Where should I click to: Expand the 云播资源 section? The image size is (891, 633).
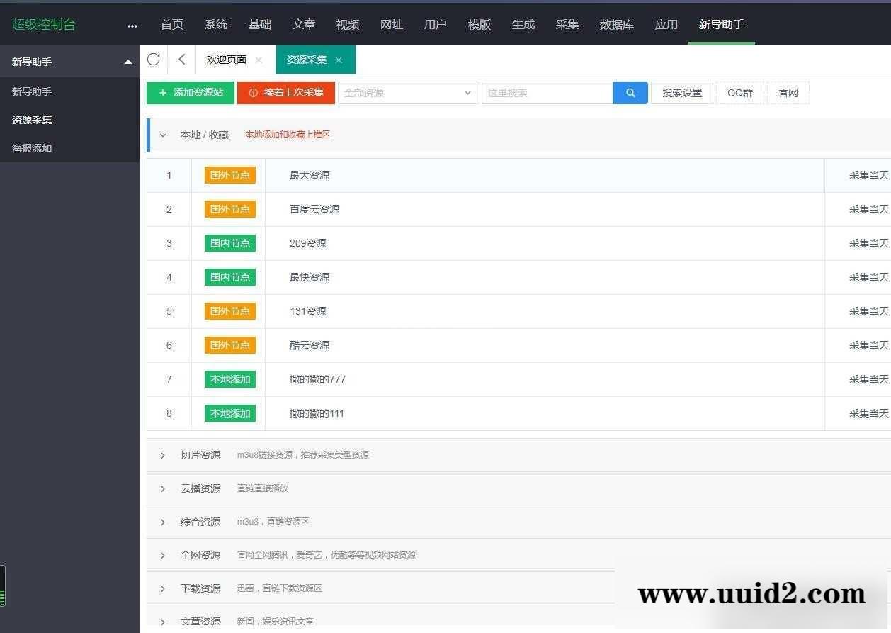coord(163,488)
